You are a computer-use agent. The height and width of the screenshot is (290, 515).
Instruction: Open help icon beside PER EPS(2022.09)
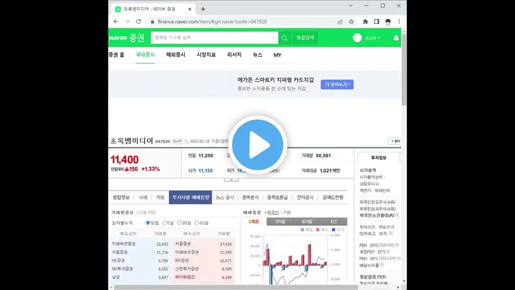(x=397, y=245)
